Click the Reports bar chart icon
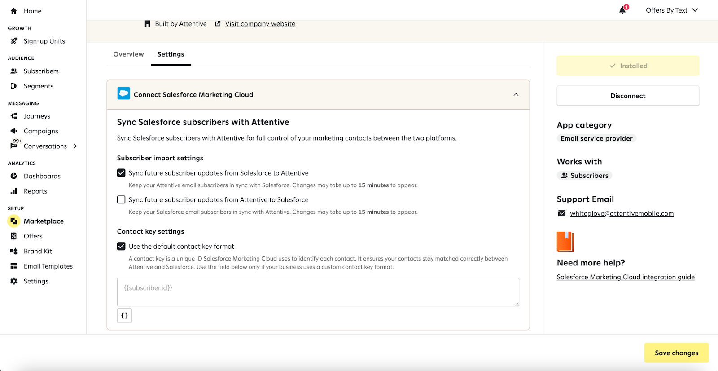The image size is (718, 371). (x=14, y=191)
